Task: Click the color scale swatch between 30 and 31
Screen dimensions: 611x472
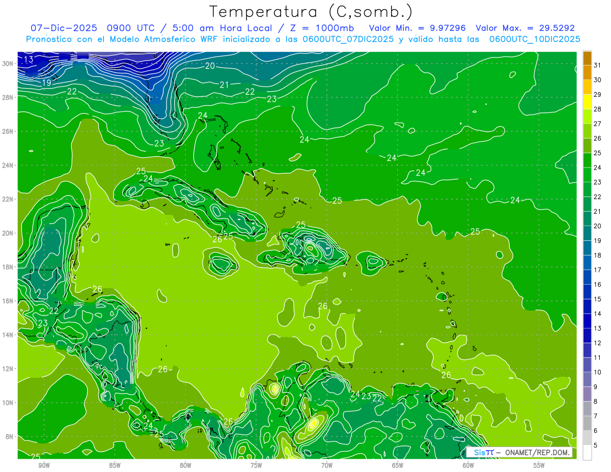Action: 587,73
